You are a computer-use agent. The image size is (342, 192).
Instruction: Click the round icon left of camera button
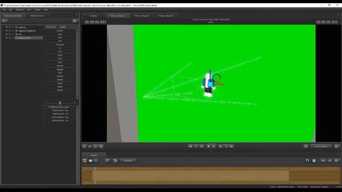[306, 147]
